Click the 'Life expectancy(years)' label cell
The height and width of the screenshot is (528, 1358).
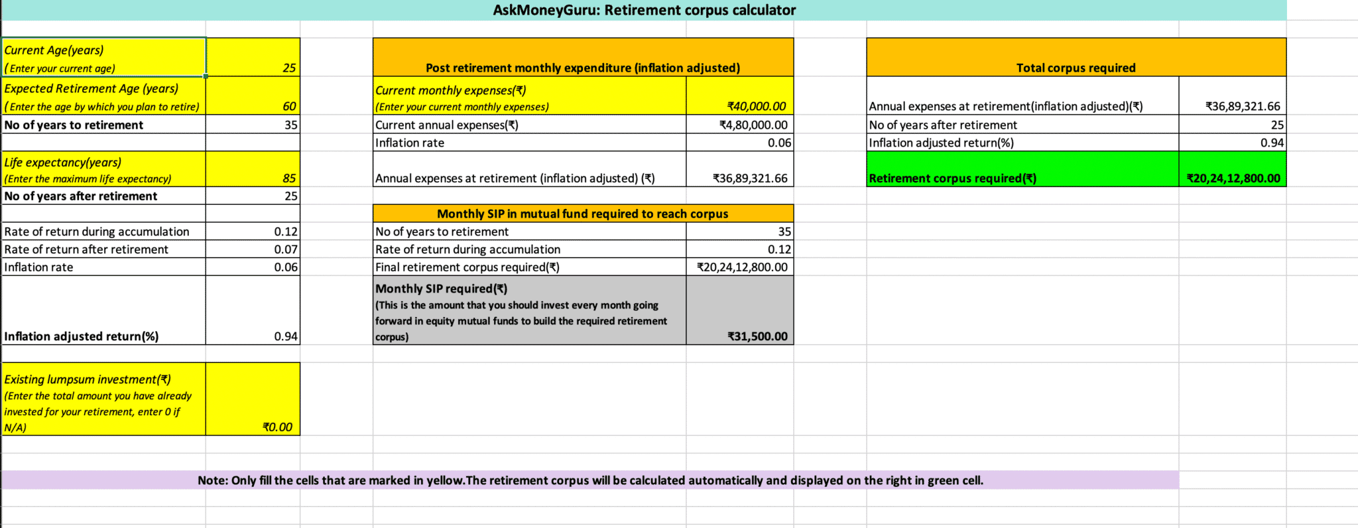(104, 168)
